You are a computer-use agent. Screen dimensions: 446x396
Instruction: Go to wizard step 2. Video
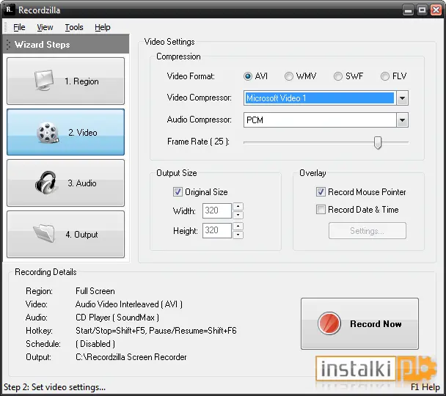pyautogui.click(x=66, y=132)
